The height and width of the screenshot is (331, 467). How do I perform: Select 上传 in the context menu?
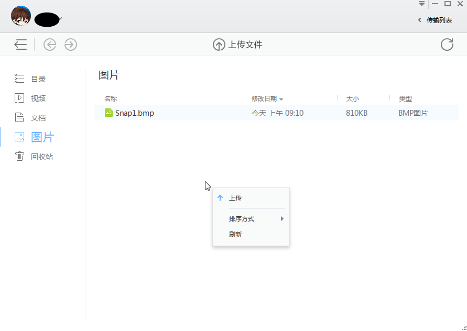[235, 198]
